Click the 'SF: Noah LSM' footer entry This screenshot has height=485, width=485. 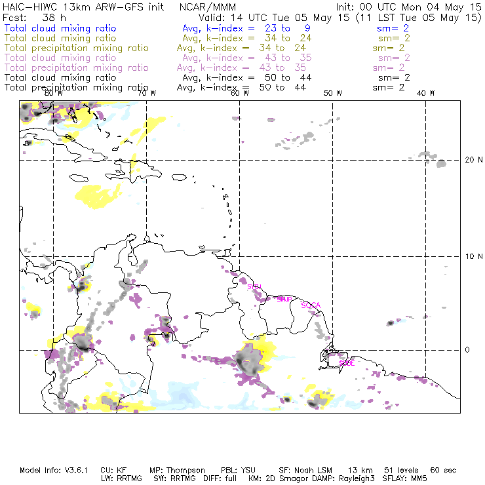pos(305,471)
